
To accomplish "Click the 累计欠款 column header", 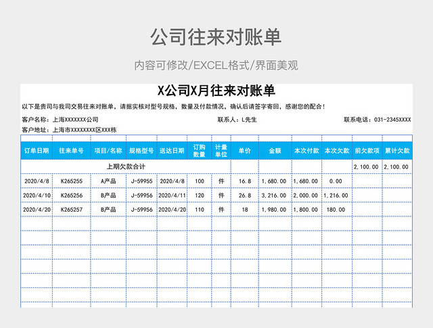I will [x=397, y=151].
